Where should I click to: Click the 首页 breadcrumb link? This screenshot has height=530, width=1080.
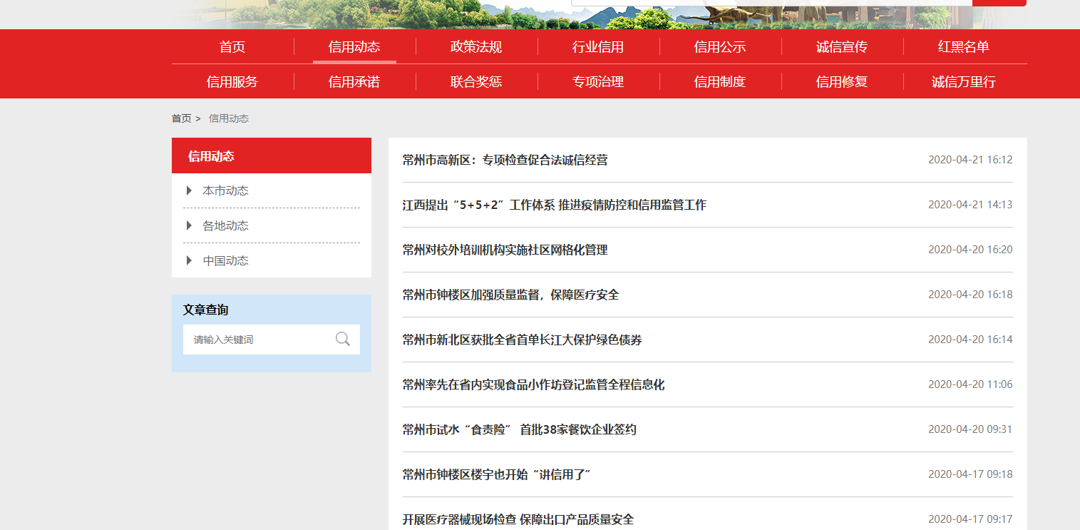tap(181, 118)
